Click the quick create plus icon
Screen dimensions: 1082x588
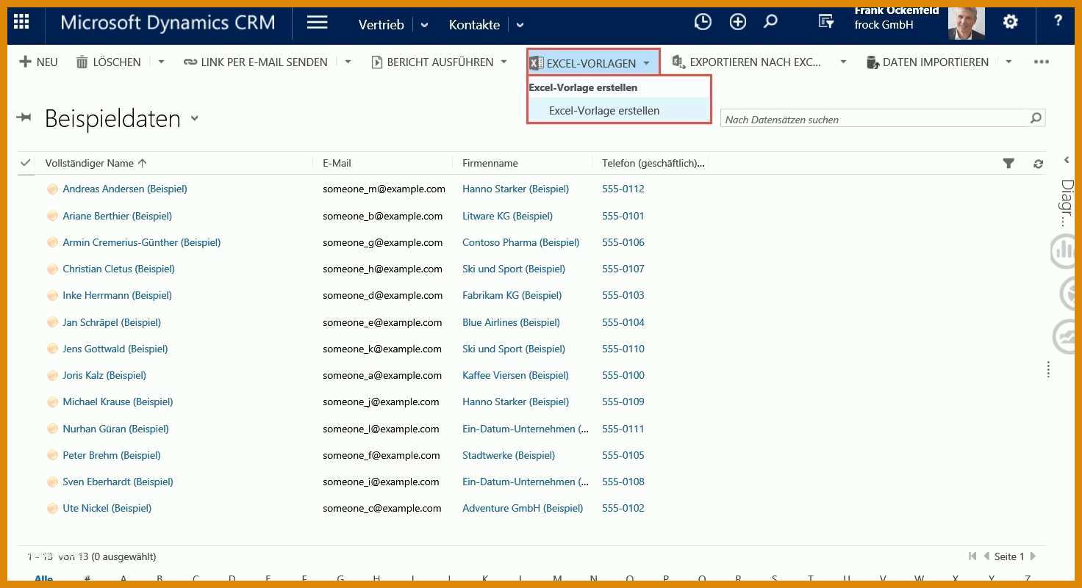click(x=737, y=22)
